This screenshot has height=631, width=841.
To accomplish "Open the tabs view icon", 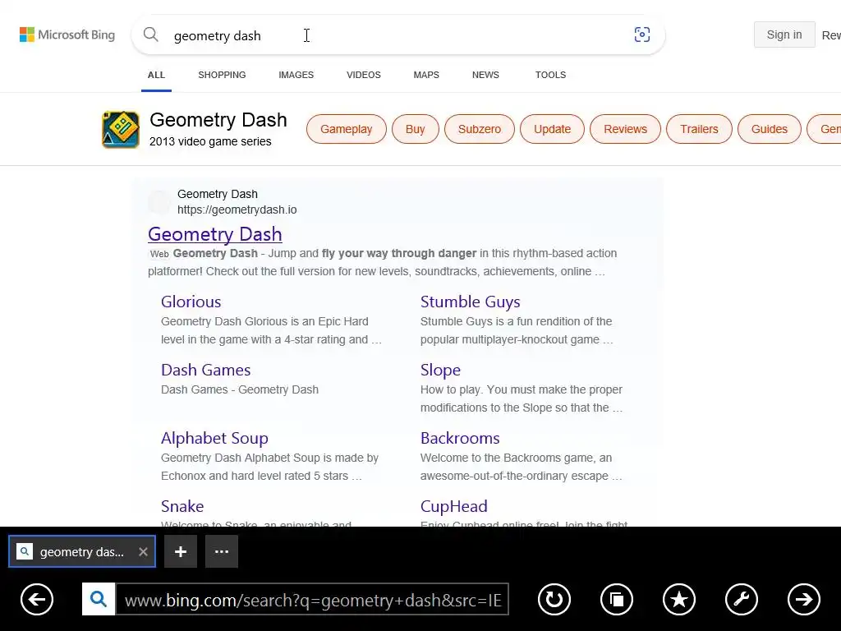I will (x=617, y=599).
